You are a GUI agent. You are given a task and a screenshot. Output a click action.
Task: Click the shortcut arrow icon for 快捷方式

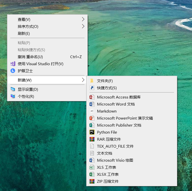tap(92, 88)
